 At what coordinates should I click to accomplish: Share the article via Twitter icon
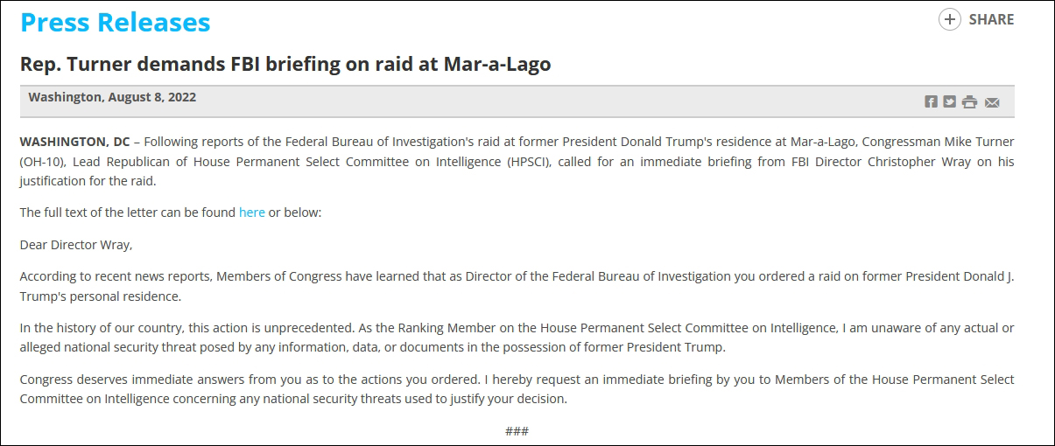949,101
